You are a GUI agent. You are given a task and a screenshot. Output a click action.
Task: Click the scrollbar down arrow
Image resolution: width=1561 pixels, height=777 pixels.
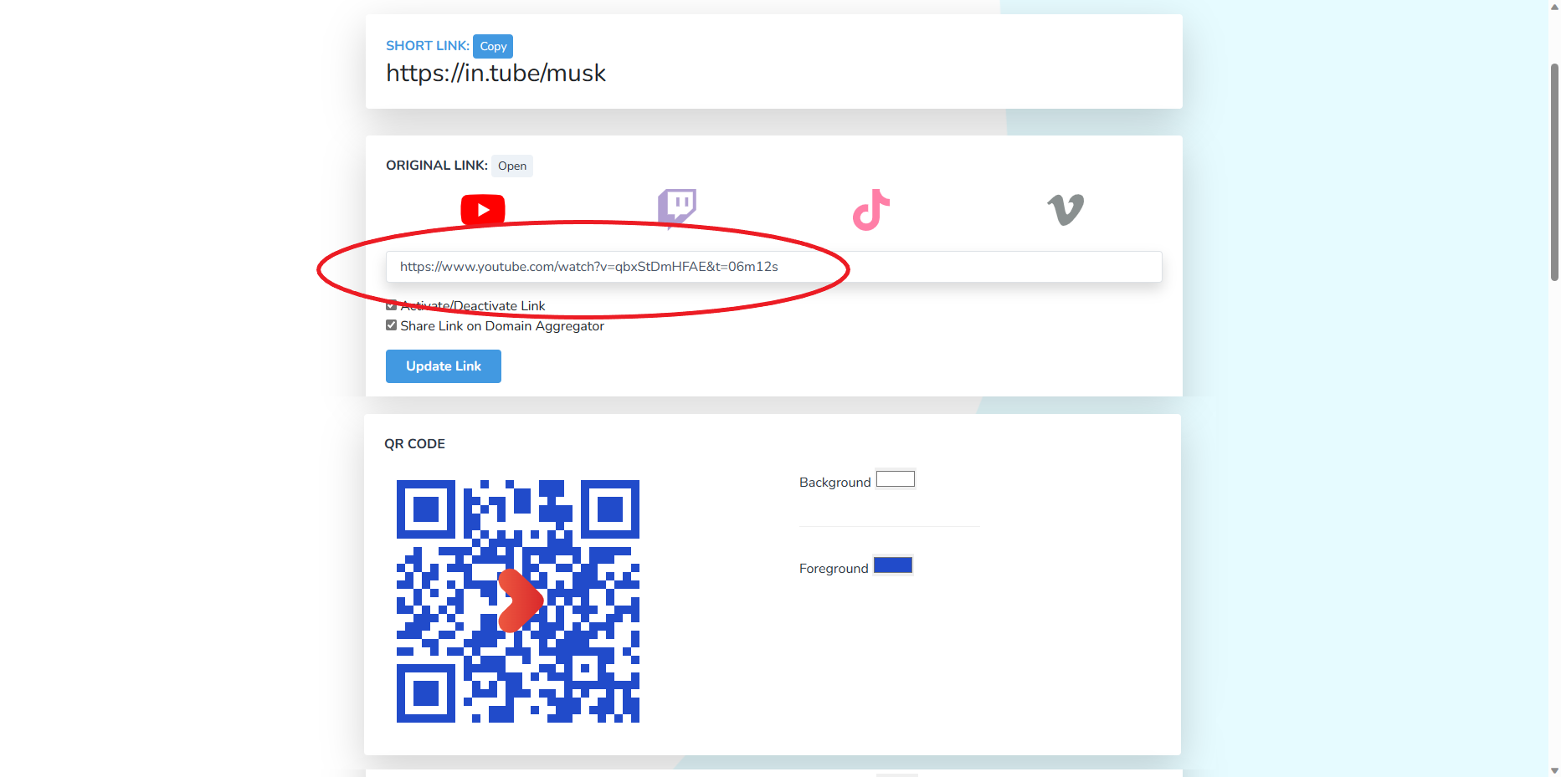1554,770
